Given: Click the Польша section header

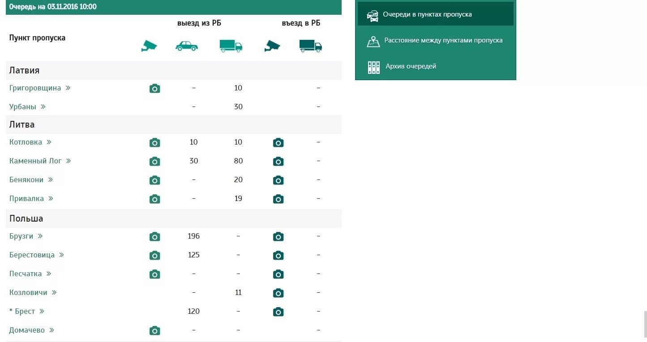Looking at the screenshot, I should [174, 218].
